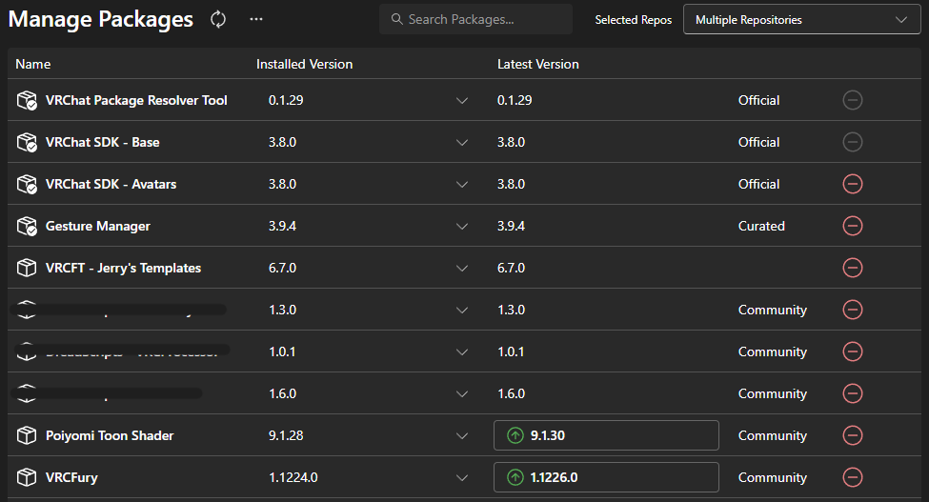Expand version dropdown for Gesture Manager
Screen dimensions: 929x502
coord(462,226)
